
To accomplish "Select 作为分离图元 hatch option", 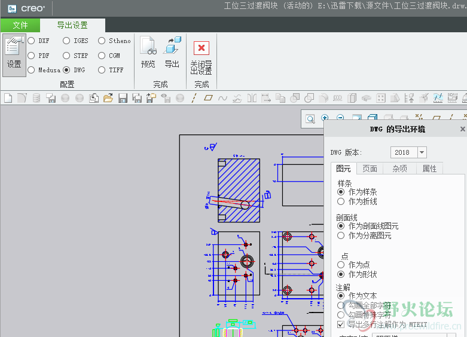I will pyautogui.click(x=341, y=235).
